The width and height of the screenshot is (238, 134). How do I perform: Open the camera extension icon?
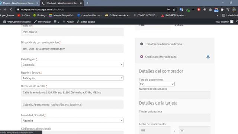[210, 10]
